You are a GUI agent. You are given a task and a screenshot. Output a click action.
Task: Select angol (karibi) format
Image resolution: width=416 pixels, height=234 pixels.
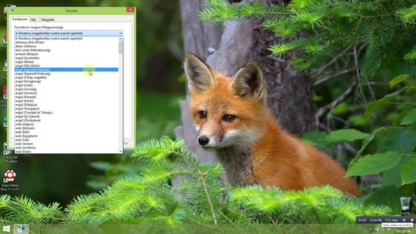[x=66, y=101]
